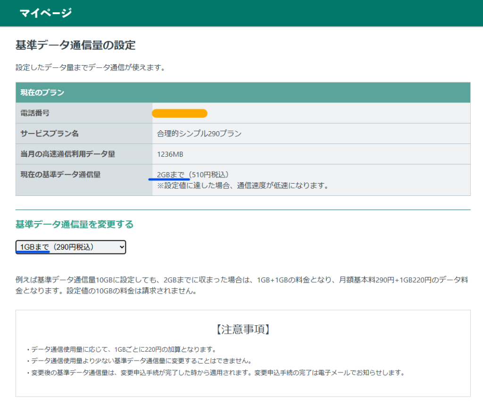Click the 電話番号 row label
Screen dimensions: 483x405
(35, 113)
